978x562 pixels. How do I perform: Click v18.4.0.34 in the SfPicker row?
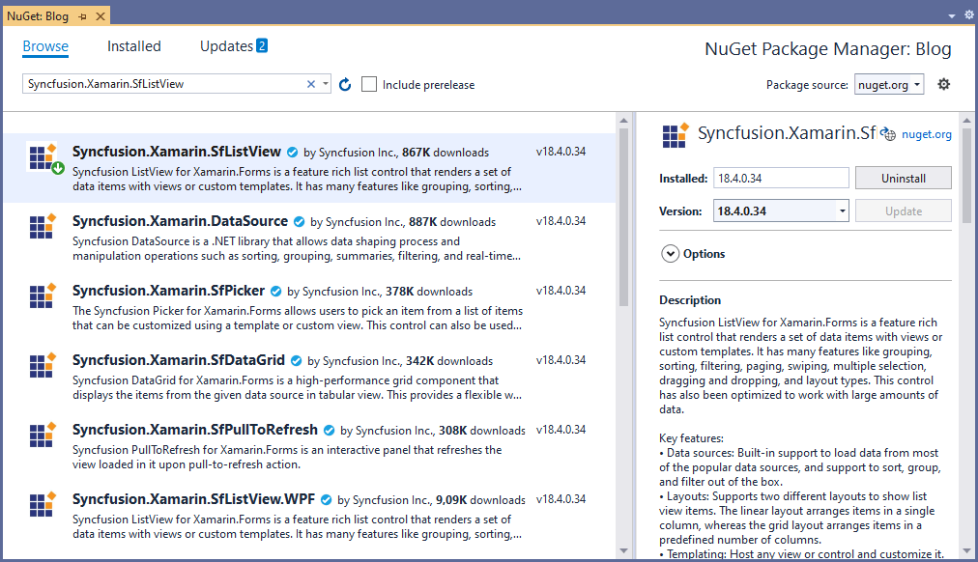point(561,291)
